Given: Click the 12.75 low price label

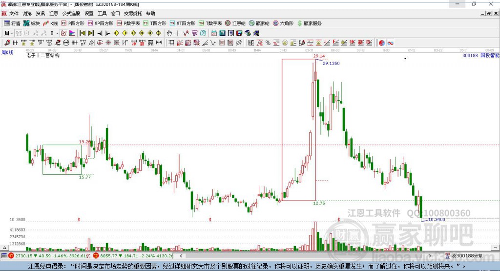Looking at the screenshot, I should 319,203.
